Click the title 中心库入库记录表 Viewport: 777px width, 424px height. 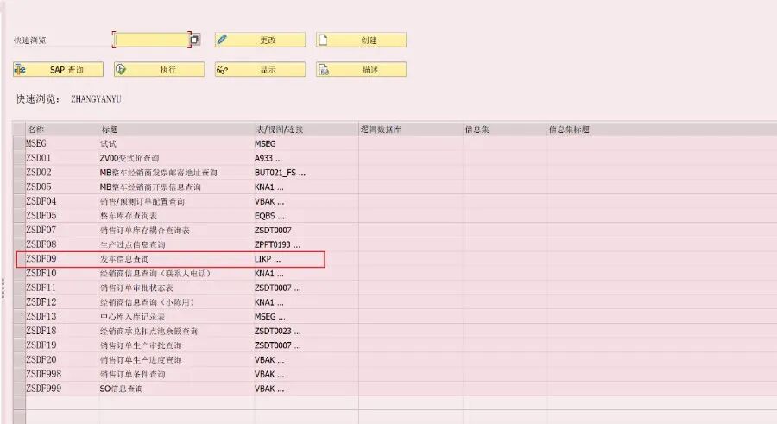pyautogui.click(x=132, y=316)
